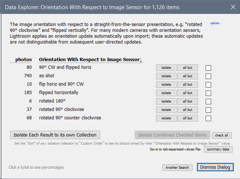The width and height of the screenshot is (240, 179).
Task: Click the photos column header
Action: [x=23, y=60]
